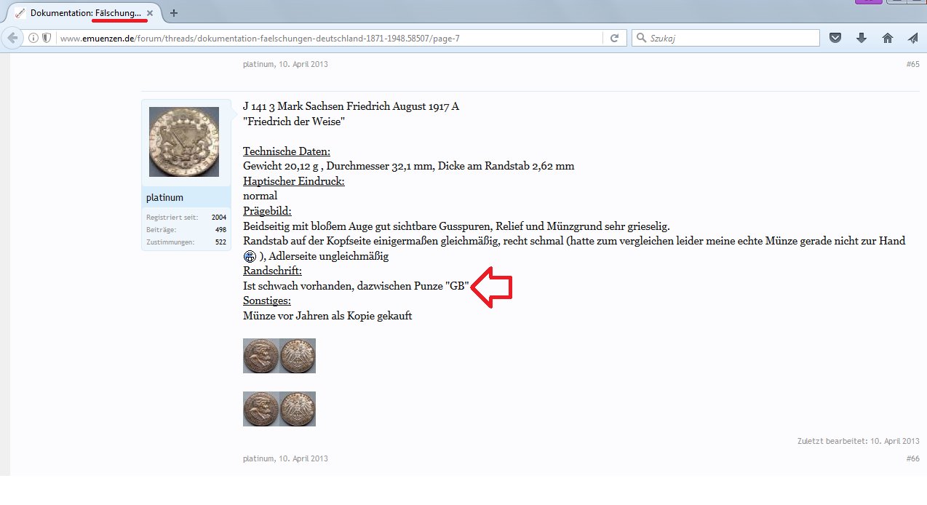Click 'Münze vor Jahren als Kopie gekauft'
The image size is (927, 505).
point(327,316)
